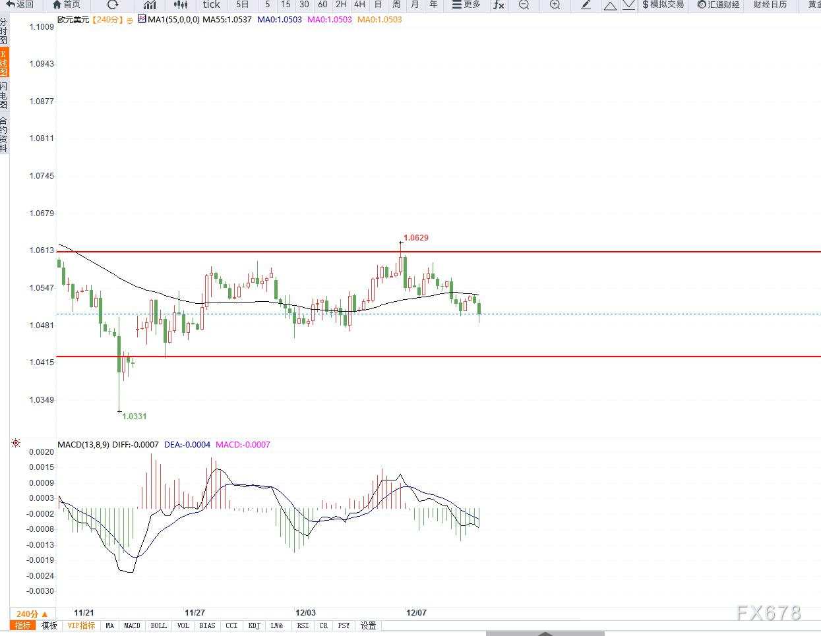Apply the MA indicator
Viewport: 821px width, 636px height.
coord(110,625)
